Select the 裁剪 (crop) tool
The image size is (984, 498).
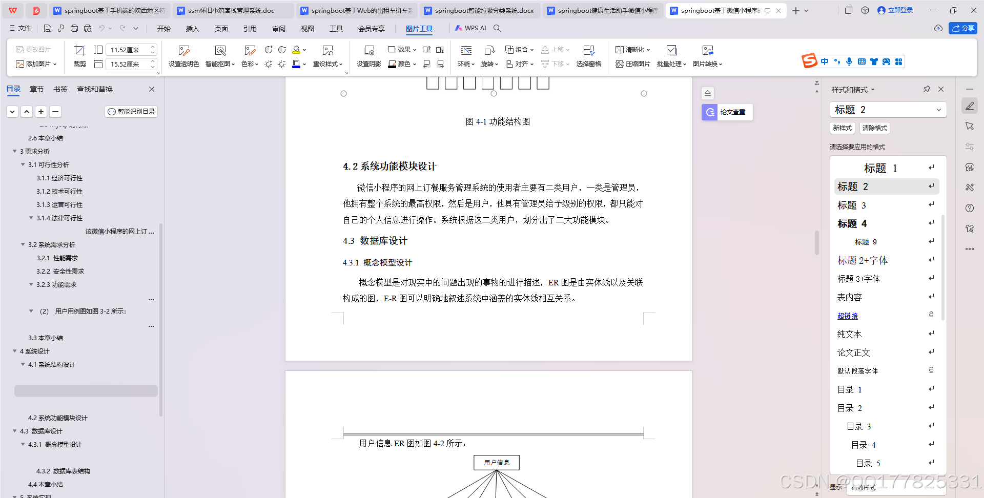point(79,56)
